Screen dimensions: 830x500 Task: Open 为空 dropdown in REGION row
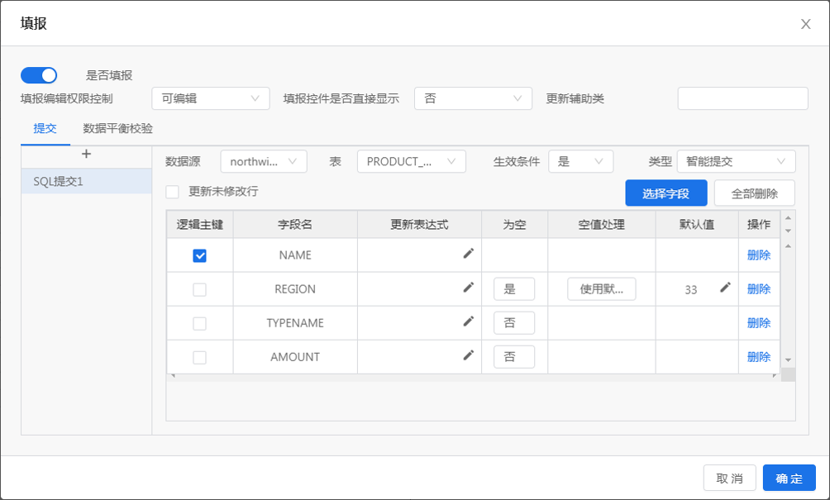click(x=514, y=289)
